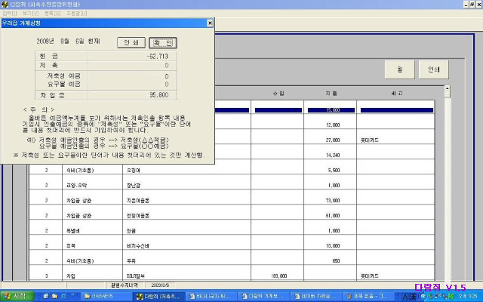Click the 지출 column header
The image size is (483, 302).
pyautogui.click(x=331, y=93)
